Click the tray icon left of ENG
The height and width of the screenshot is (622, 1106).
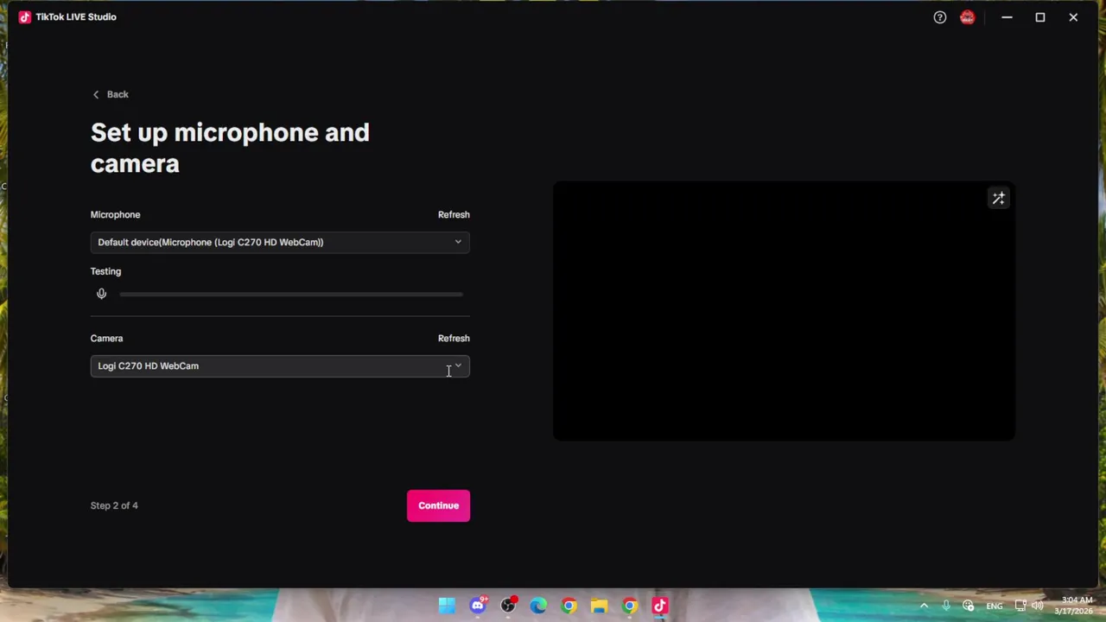click(x=968, y=606)
